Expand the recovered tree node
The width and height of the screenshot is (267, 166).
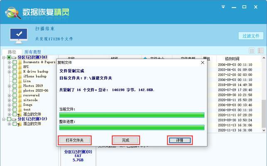[10, 95]
